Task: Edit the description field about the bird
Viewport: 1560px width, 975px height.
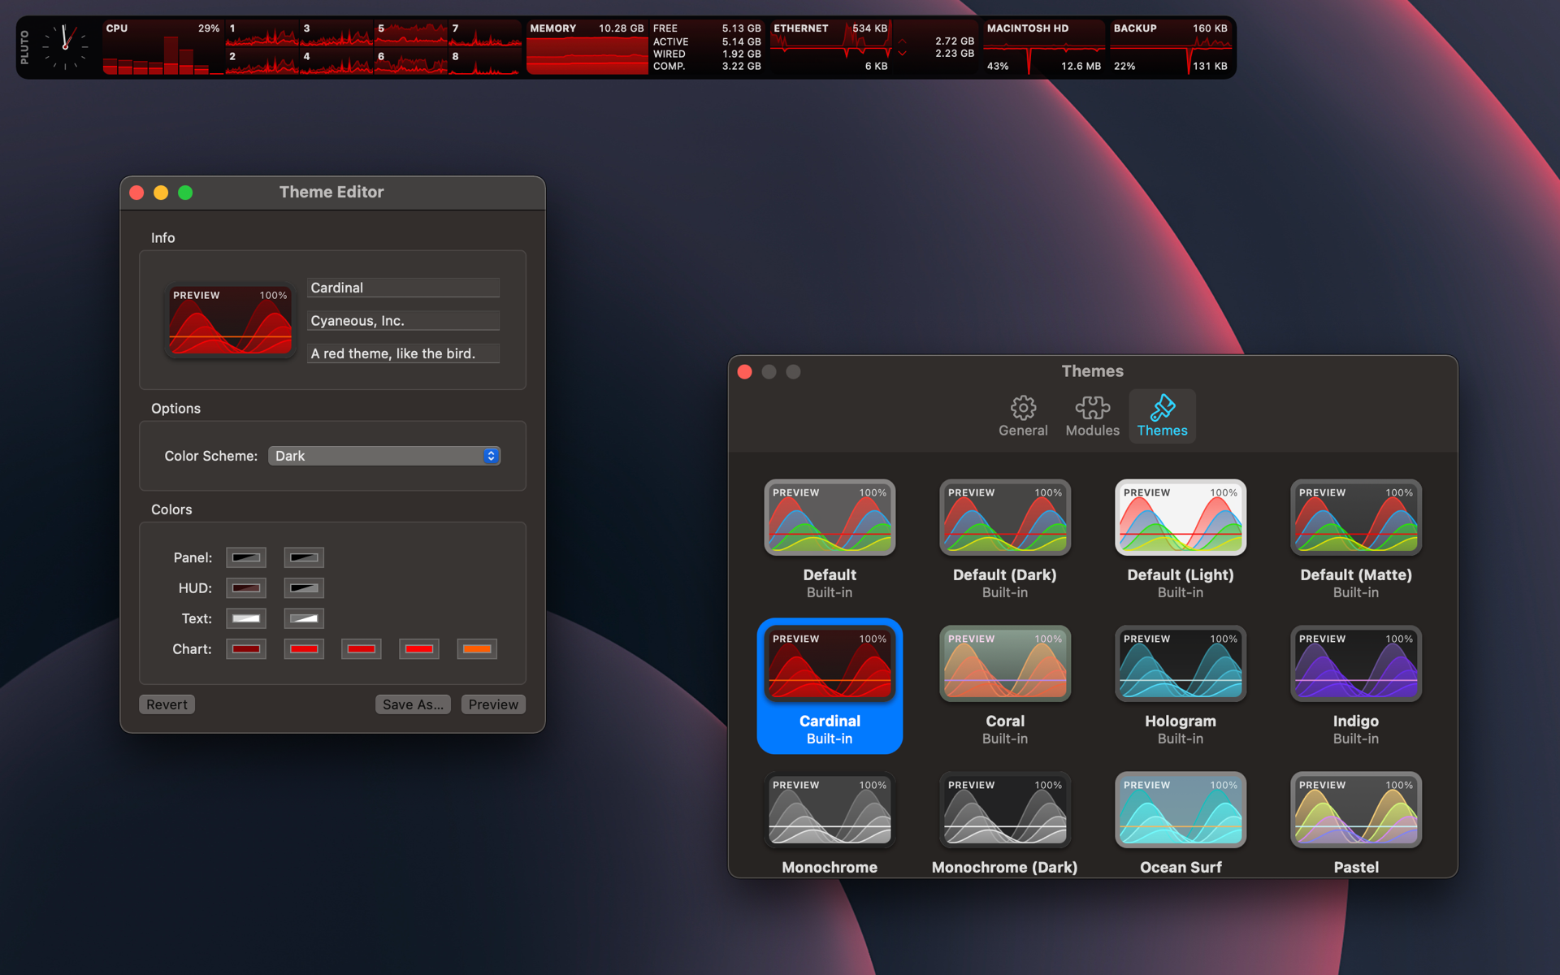Action: pyautogui.click(x=403, y=353)
